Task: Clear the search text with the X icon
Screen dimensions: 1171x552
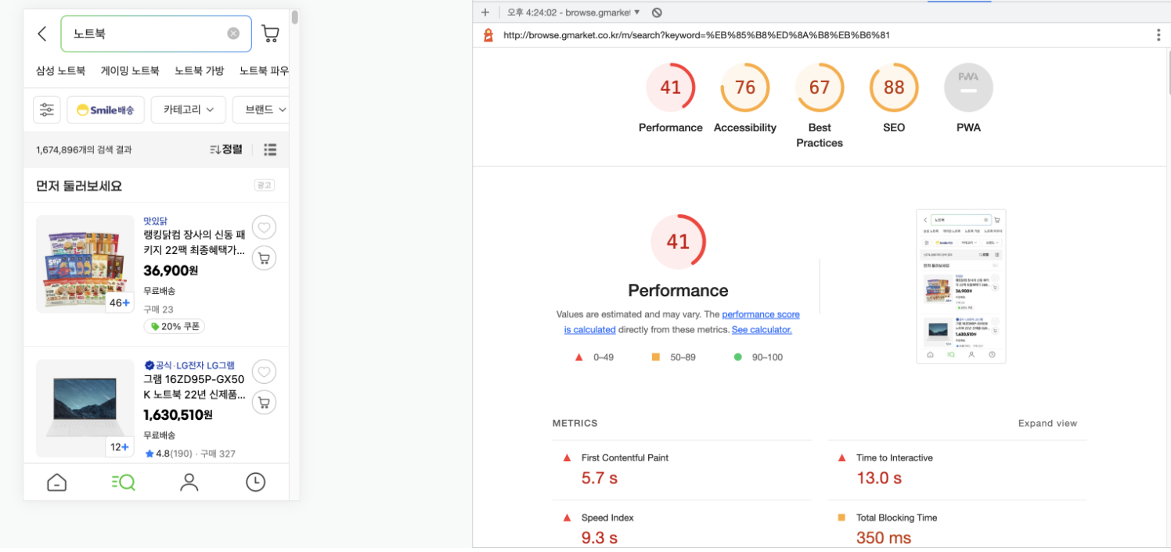Action: (x=233, y=33)
